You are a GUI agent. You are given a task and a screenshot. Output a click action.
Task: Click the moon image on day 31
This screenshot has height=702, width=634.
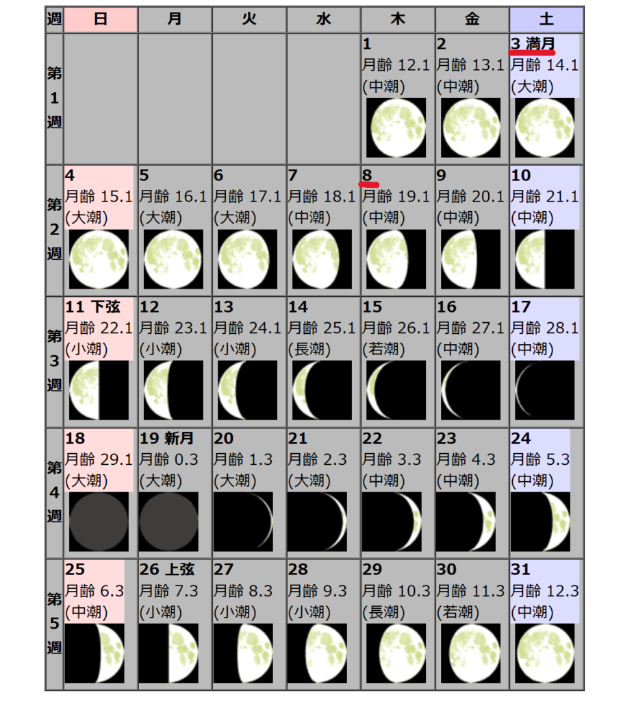544,653
